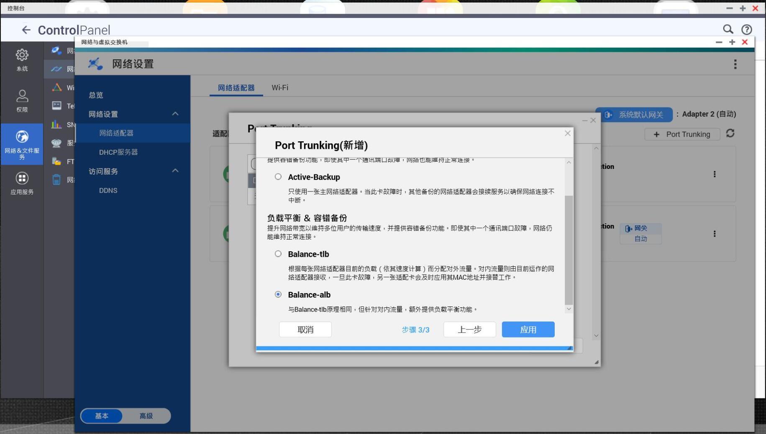The image size is (766, 434).
Task: Click the back arrow next to ControlPanel
Action: tap(26, 30)
